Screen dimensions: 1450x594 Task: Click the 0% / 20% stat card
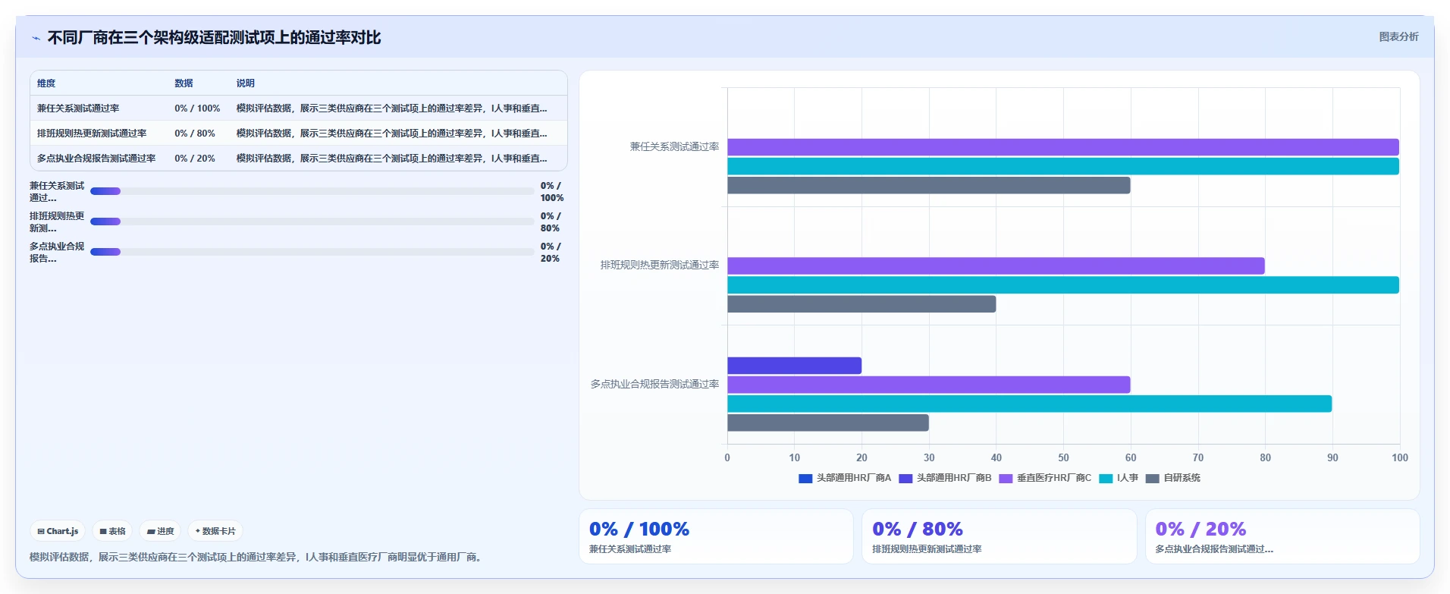tap(1282, 536)
